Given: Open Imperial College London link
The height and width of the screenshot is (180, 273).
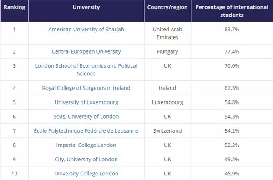Looking at the screenshot, I should [86, 145].
